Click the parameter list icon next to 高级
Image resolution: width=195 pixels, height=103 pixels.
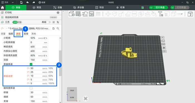coord(53,22)
